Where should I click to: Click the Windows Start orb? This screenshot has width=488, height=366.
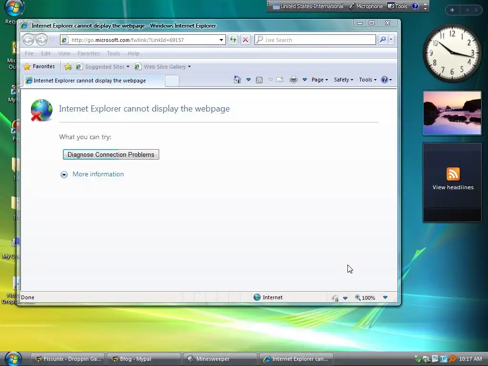click(13, 358)
